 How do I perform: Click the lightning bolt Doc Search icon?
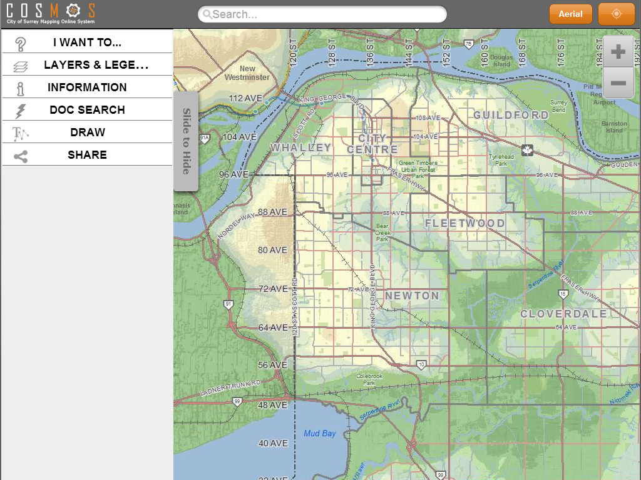click(21, 111)
